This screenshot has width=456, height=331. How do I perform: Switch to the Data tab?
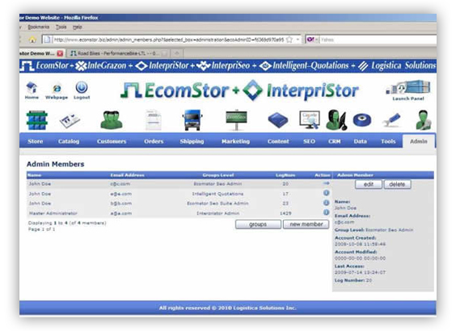[360, 141]
